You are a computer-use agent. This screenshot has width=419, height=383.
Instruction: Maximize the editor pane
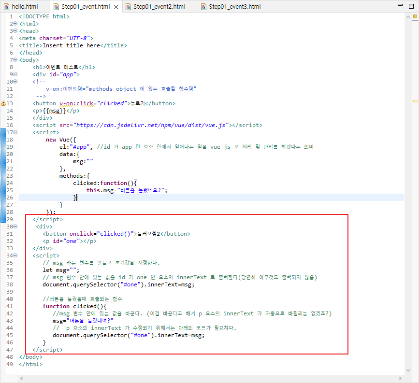(411, 6)
